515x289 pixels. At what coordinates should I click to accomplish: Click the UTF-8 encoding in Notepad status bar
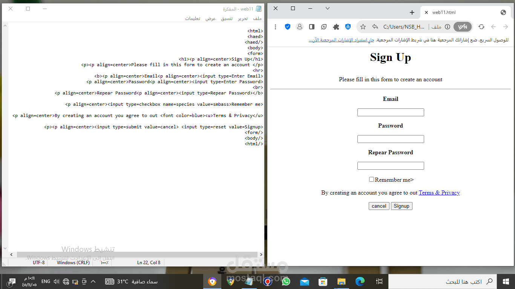pos(38,263)
